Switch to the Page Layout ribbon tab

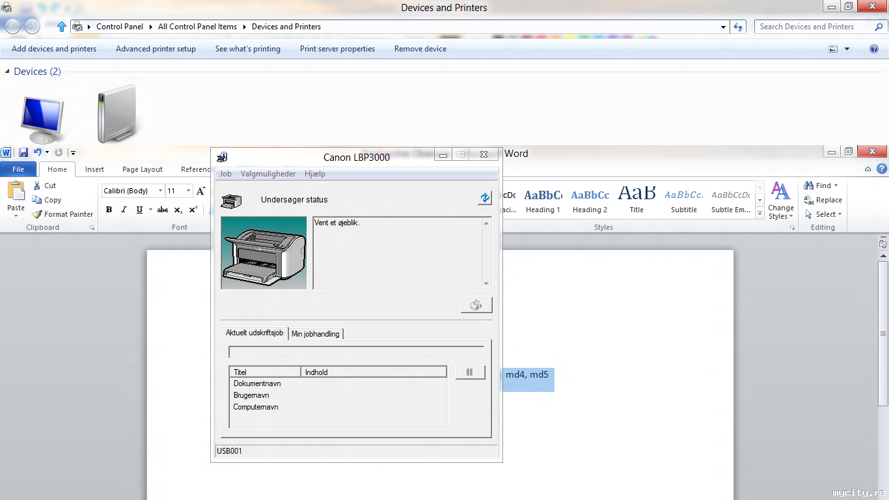[143, 169]
